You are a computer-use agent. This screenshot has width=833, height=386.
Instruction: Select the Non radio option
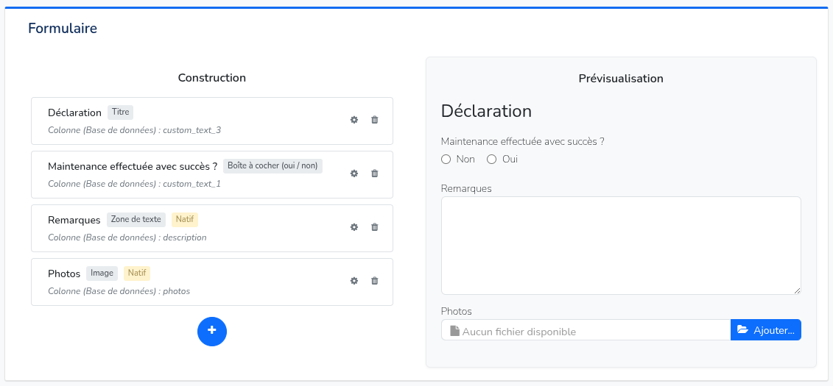[446, 159]
